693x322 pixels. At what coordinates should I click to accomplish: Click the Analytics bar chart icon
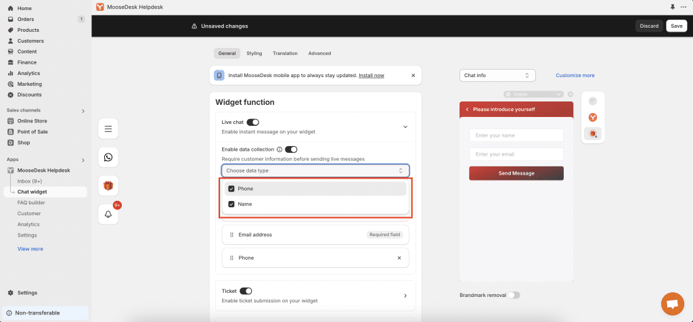[11, 73]
